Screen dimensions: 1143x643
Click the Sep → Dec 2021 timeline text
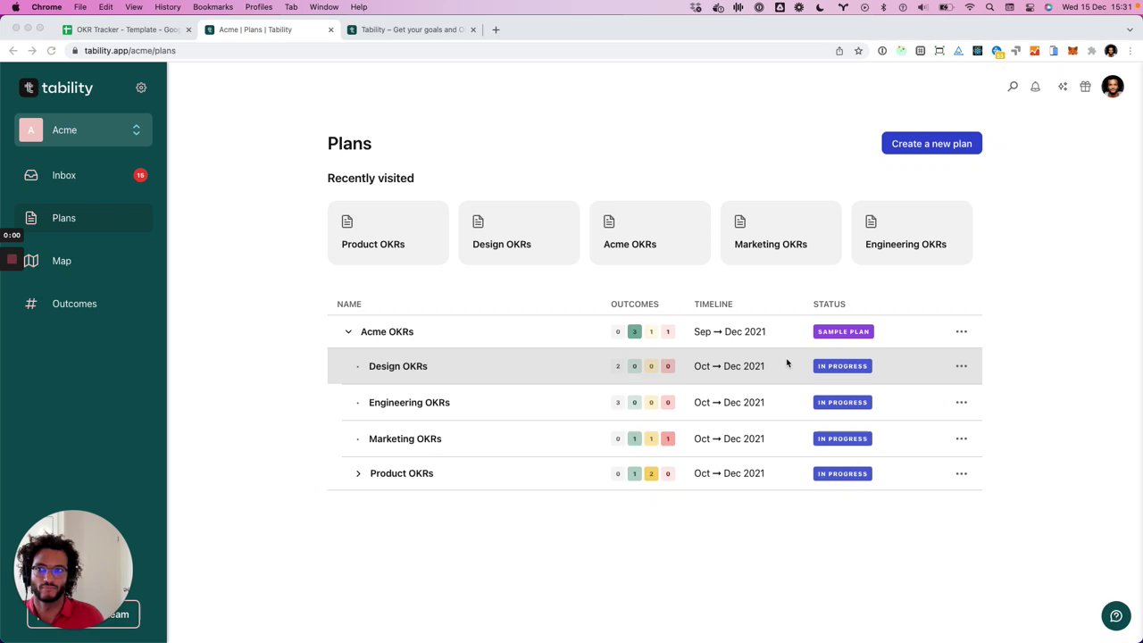[x=730, y=332]
